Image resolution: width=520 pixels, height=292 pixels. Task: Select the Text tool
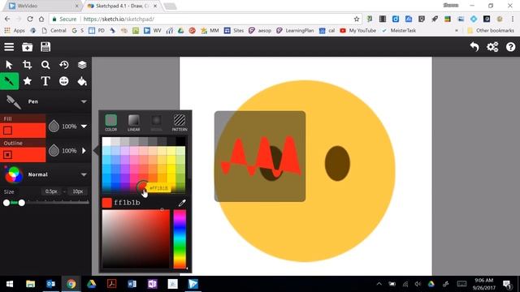45,81
